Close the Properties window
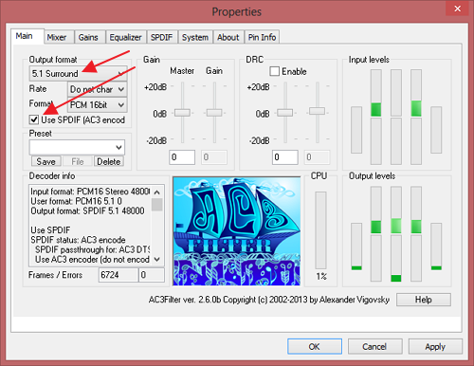This screenshot has height=366, width=474. click(457, 9)
